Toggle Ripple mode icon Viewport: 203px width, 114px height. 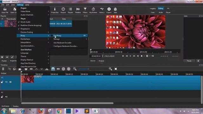(63, 69)
